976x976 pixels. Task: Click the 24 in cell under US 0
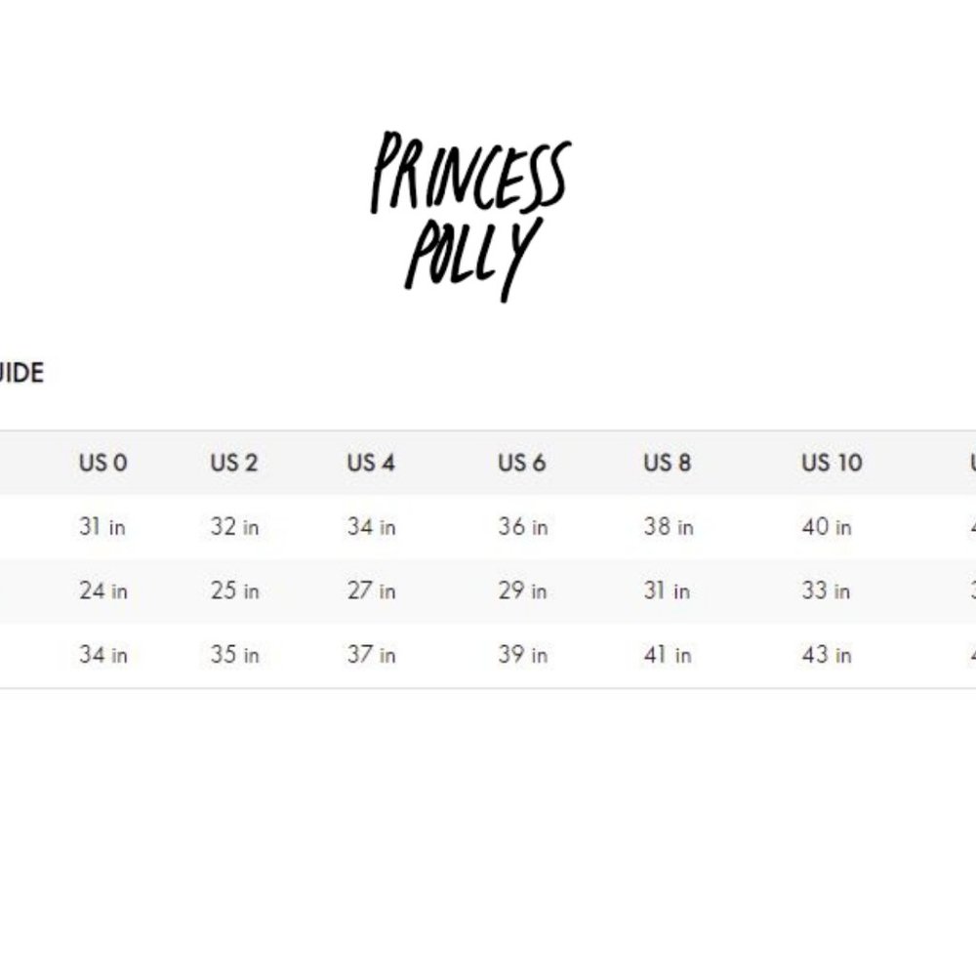click(102, 590)
